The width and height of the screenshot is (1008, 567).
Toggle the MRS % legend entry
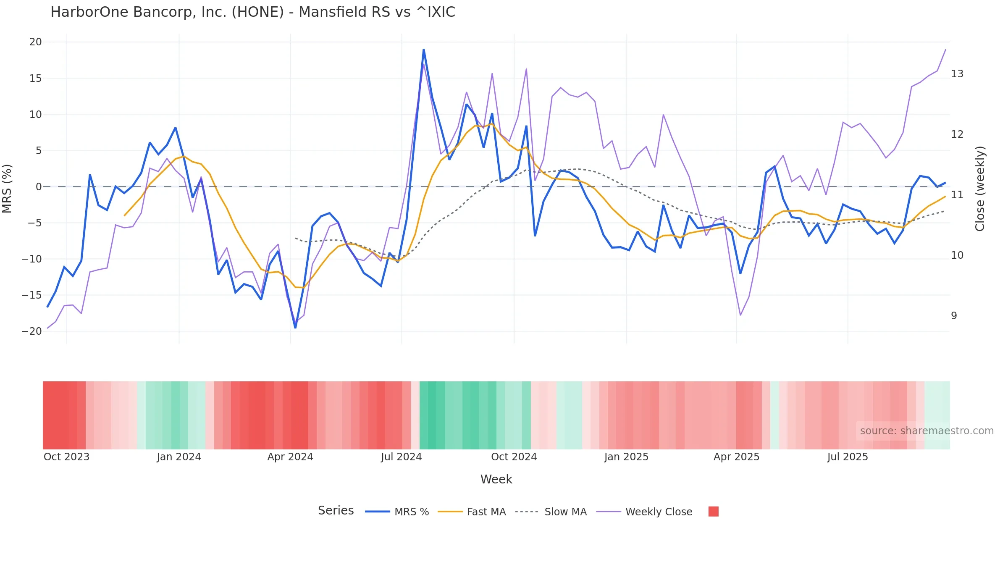(x=397, y=512)
